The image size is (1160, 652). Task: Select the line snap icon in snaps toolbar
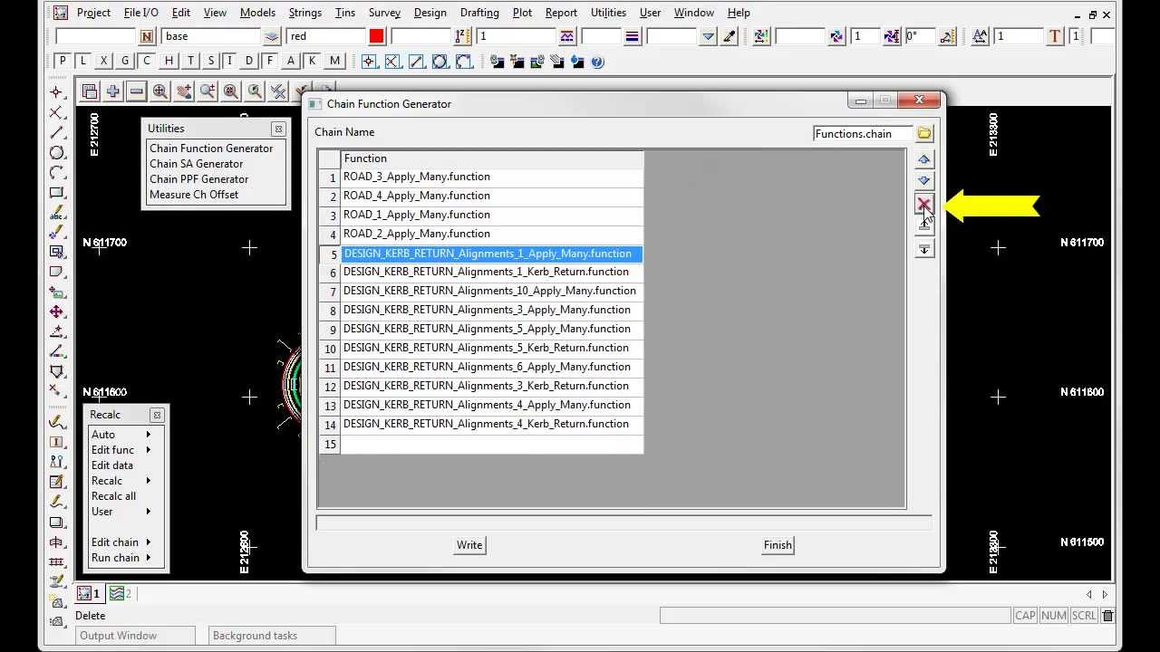[x=416, y=62]
